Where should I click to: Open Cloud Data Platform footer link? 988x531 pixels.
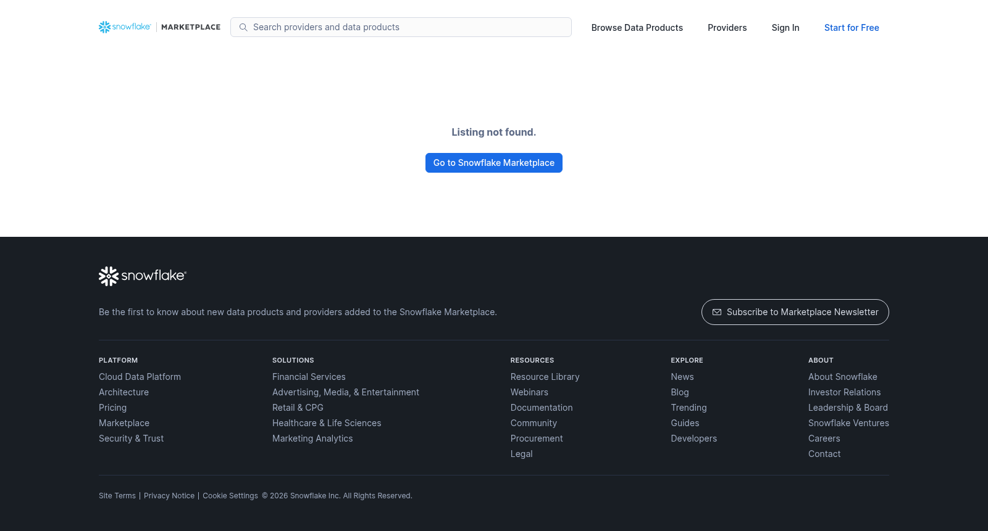point(140,377)
